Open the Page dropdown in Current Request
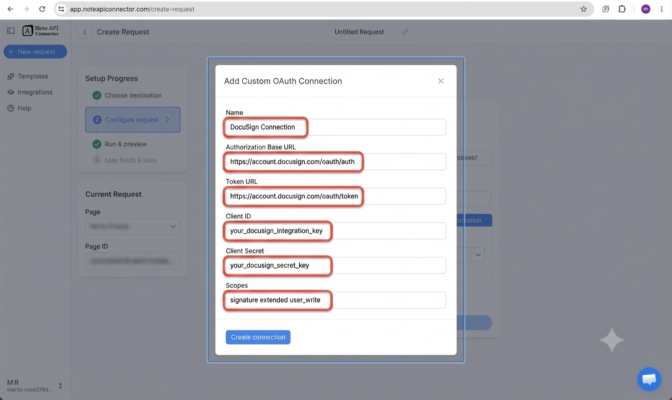The image size is (672, 400). click(x=133, y=226)
